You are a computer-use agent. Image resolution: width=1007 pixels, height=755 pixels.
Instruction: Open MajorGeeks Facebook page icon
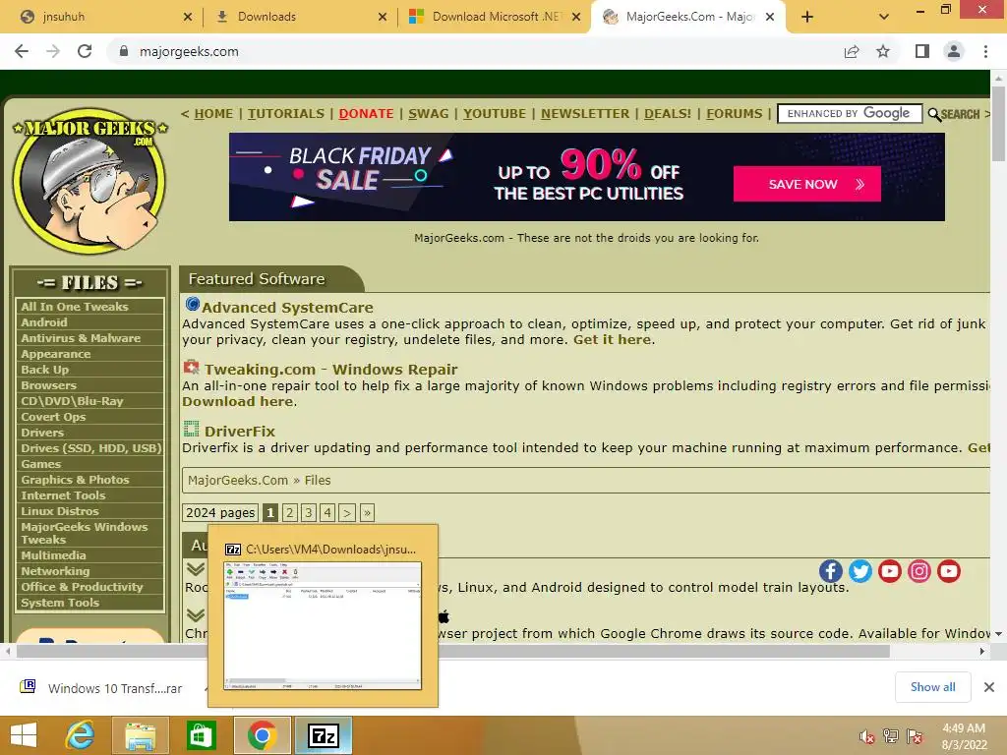point(830,571)
